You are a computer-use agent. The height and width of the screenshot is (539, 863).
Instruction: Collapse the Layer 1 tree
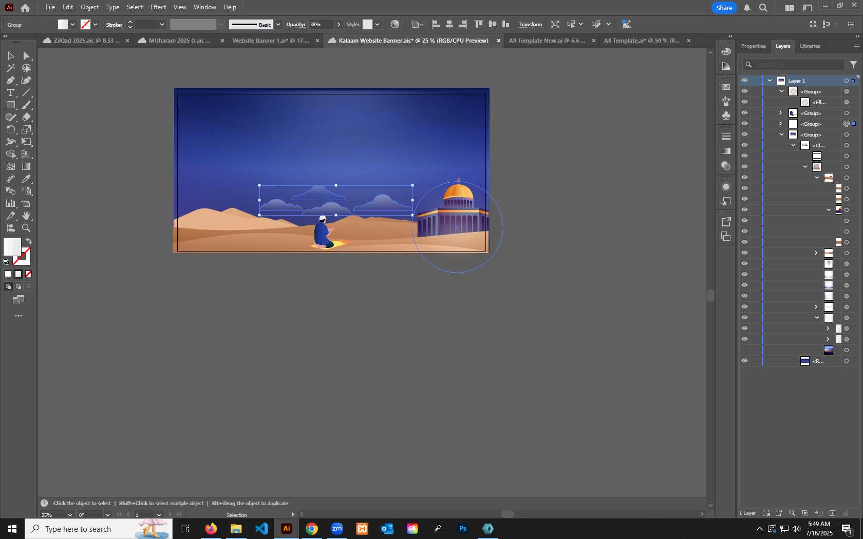(x=770, y=81)
